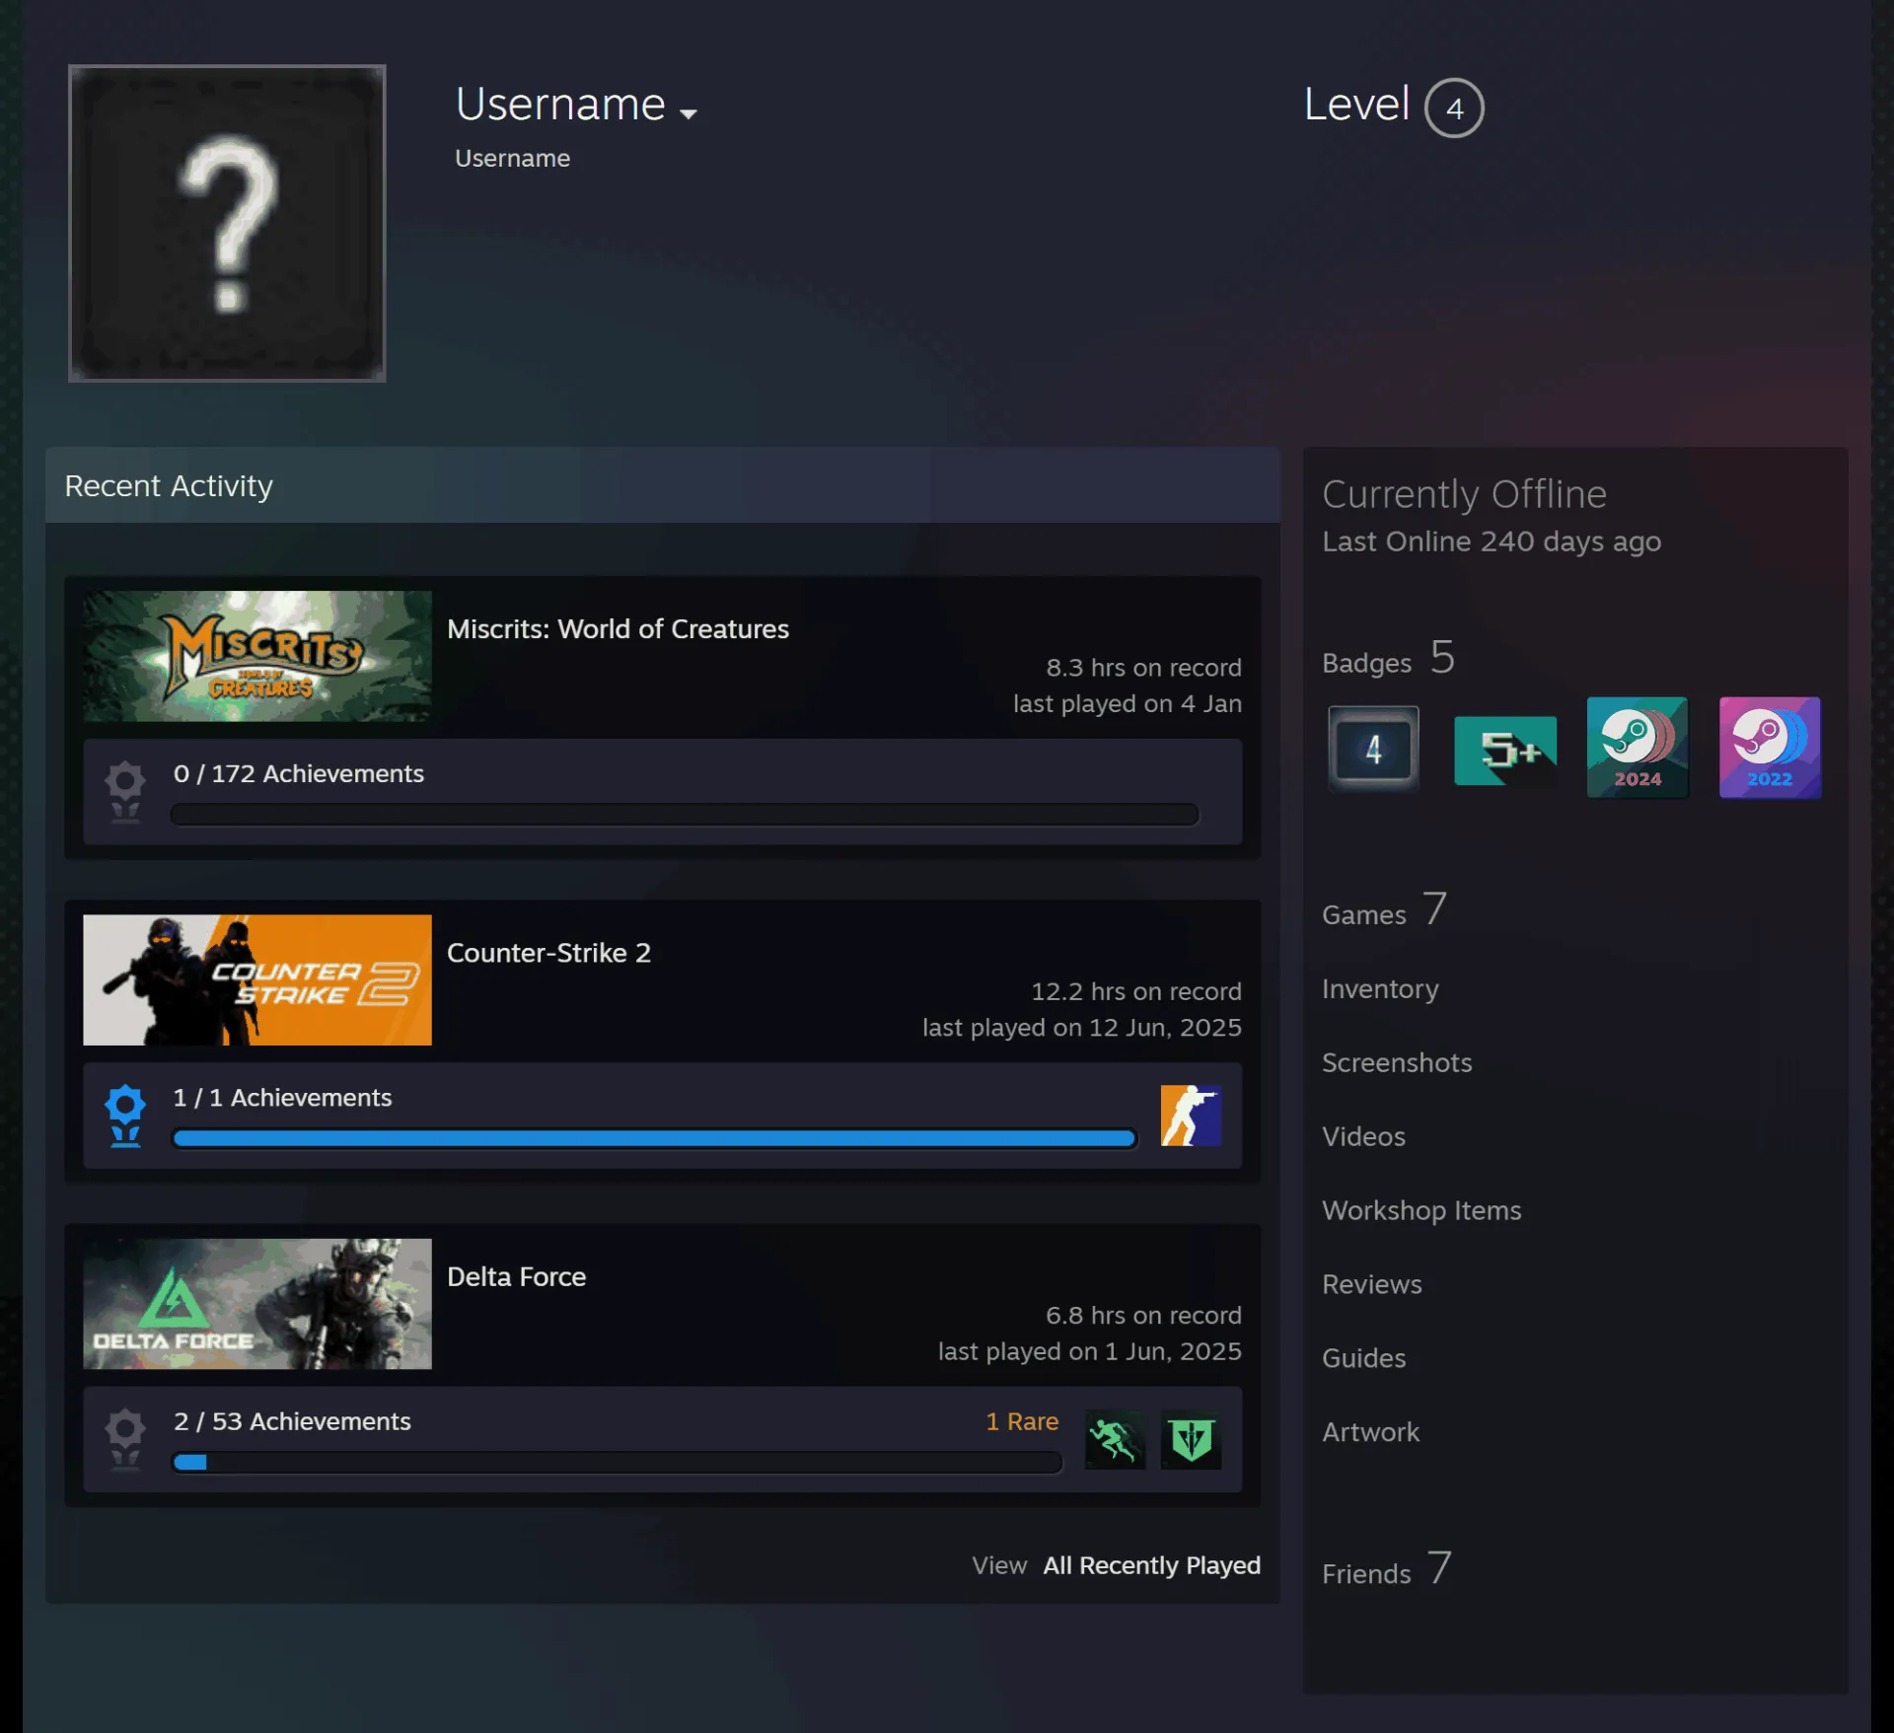Click the Delta Force game banner
This screenshot has height=1733, width=1894.
[x=257, y=1304]
